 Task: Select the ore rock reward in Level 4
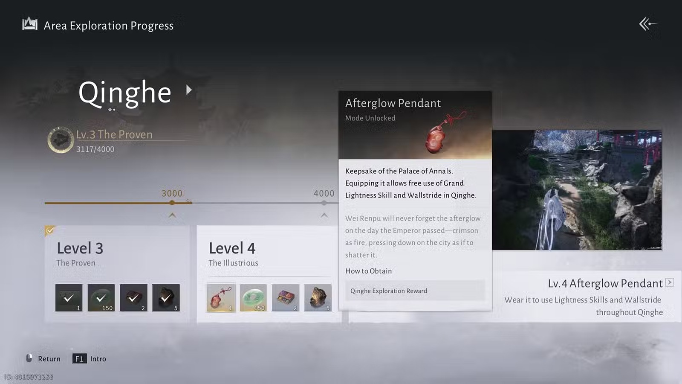(x=318, y=297)
